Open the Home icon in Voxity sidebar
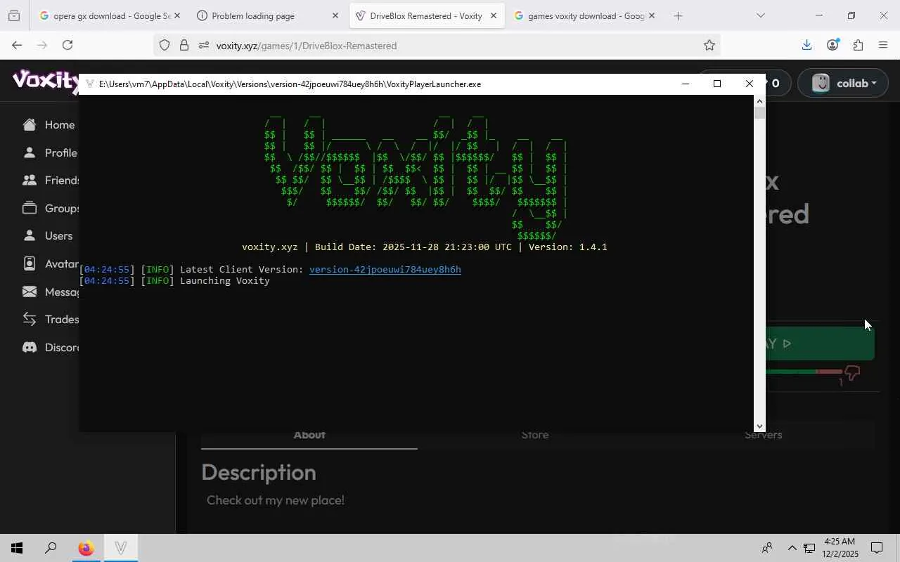Image resolution: width=900 pixels, height=562 pixels. coord(30,125)
